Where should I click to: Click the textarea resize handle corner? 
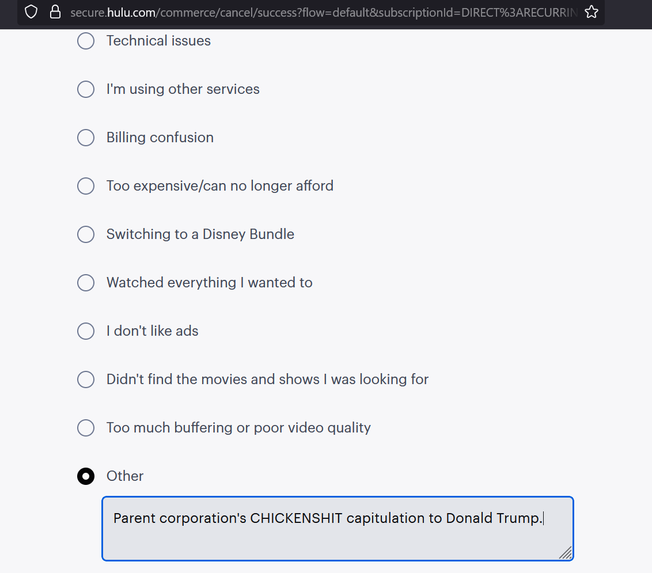pyautogui.click(x=566, y=553)
